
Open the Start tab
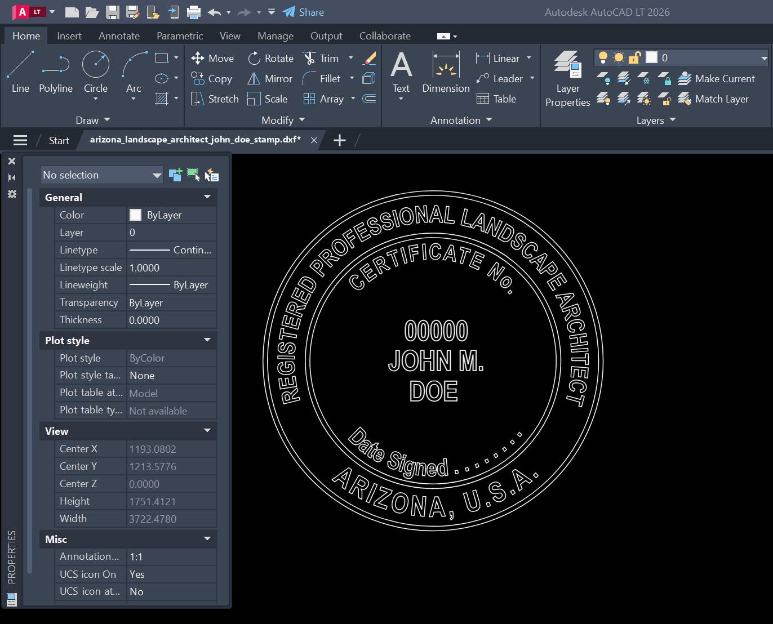tap(59, 140)
